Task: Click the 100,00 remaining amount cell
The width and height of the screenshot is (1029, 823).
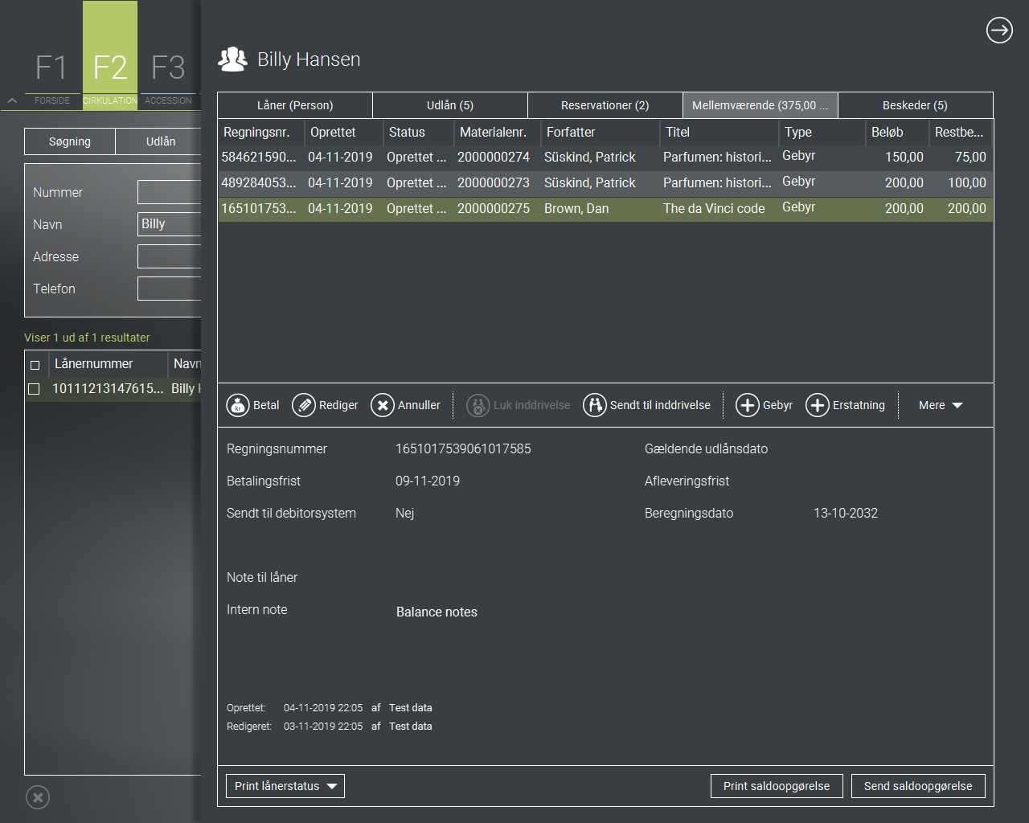Action: pyautogui.click(x=967, y=183)
